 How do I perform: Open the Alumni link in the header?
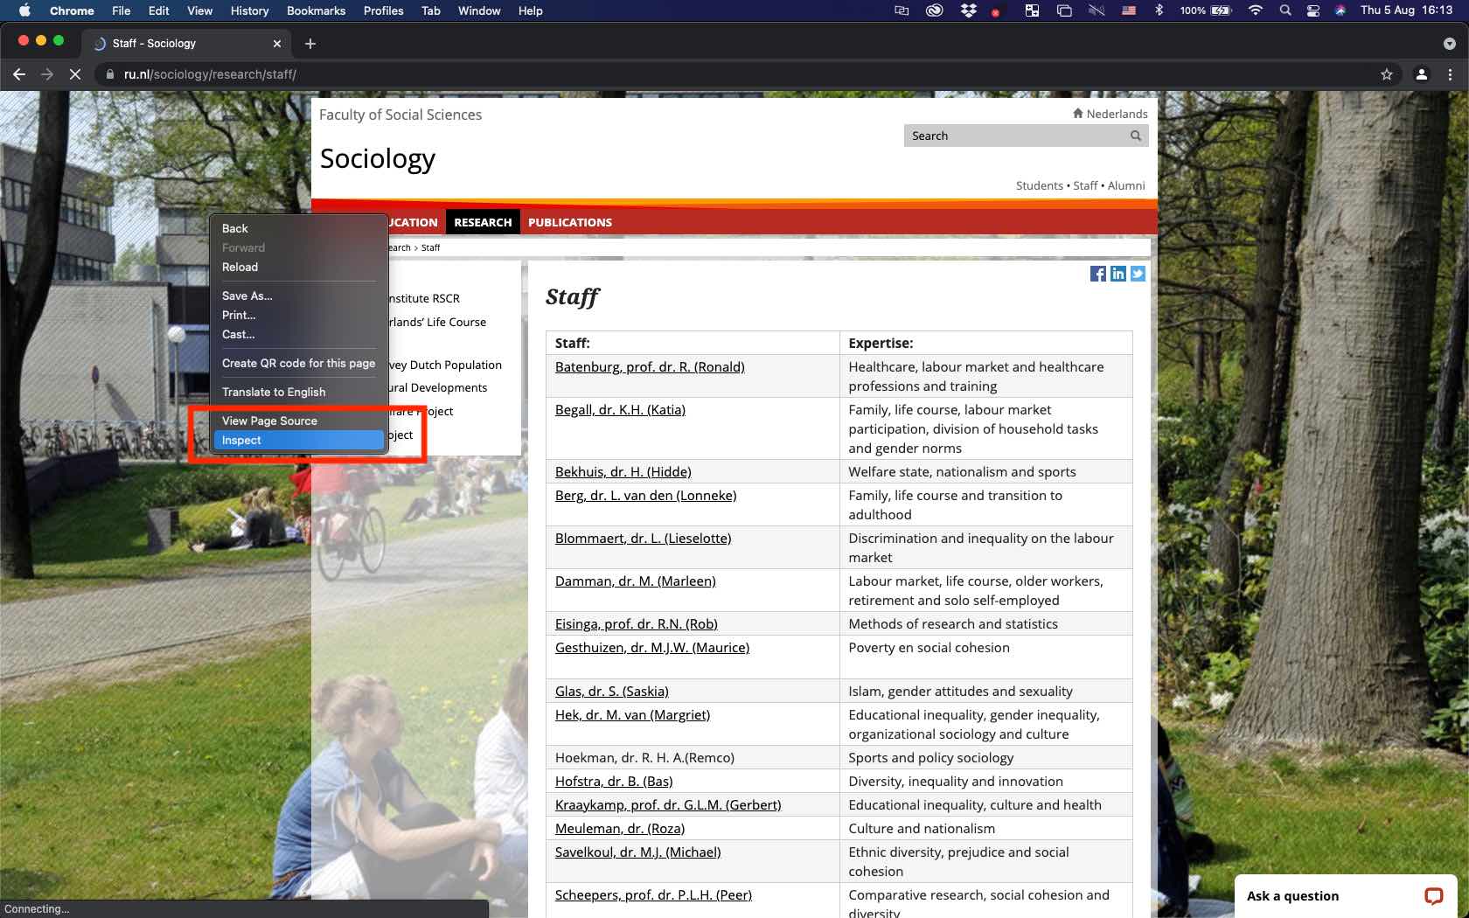tap(1126, 185)
